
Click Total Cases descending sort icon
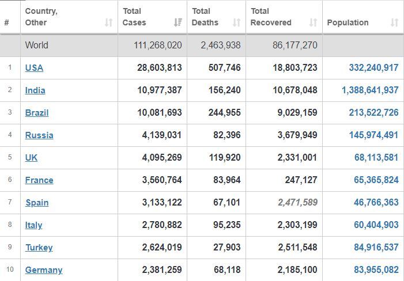pos(178,22)
